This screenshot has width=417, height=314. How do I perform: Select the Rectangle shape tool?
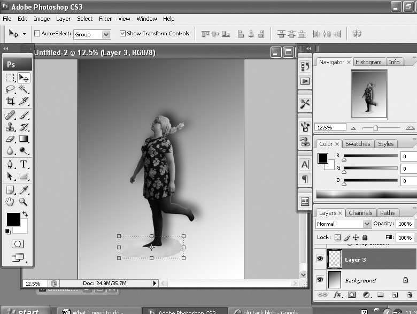point(24,176)
